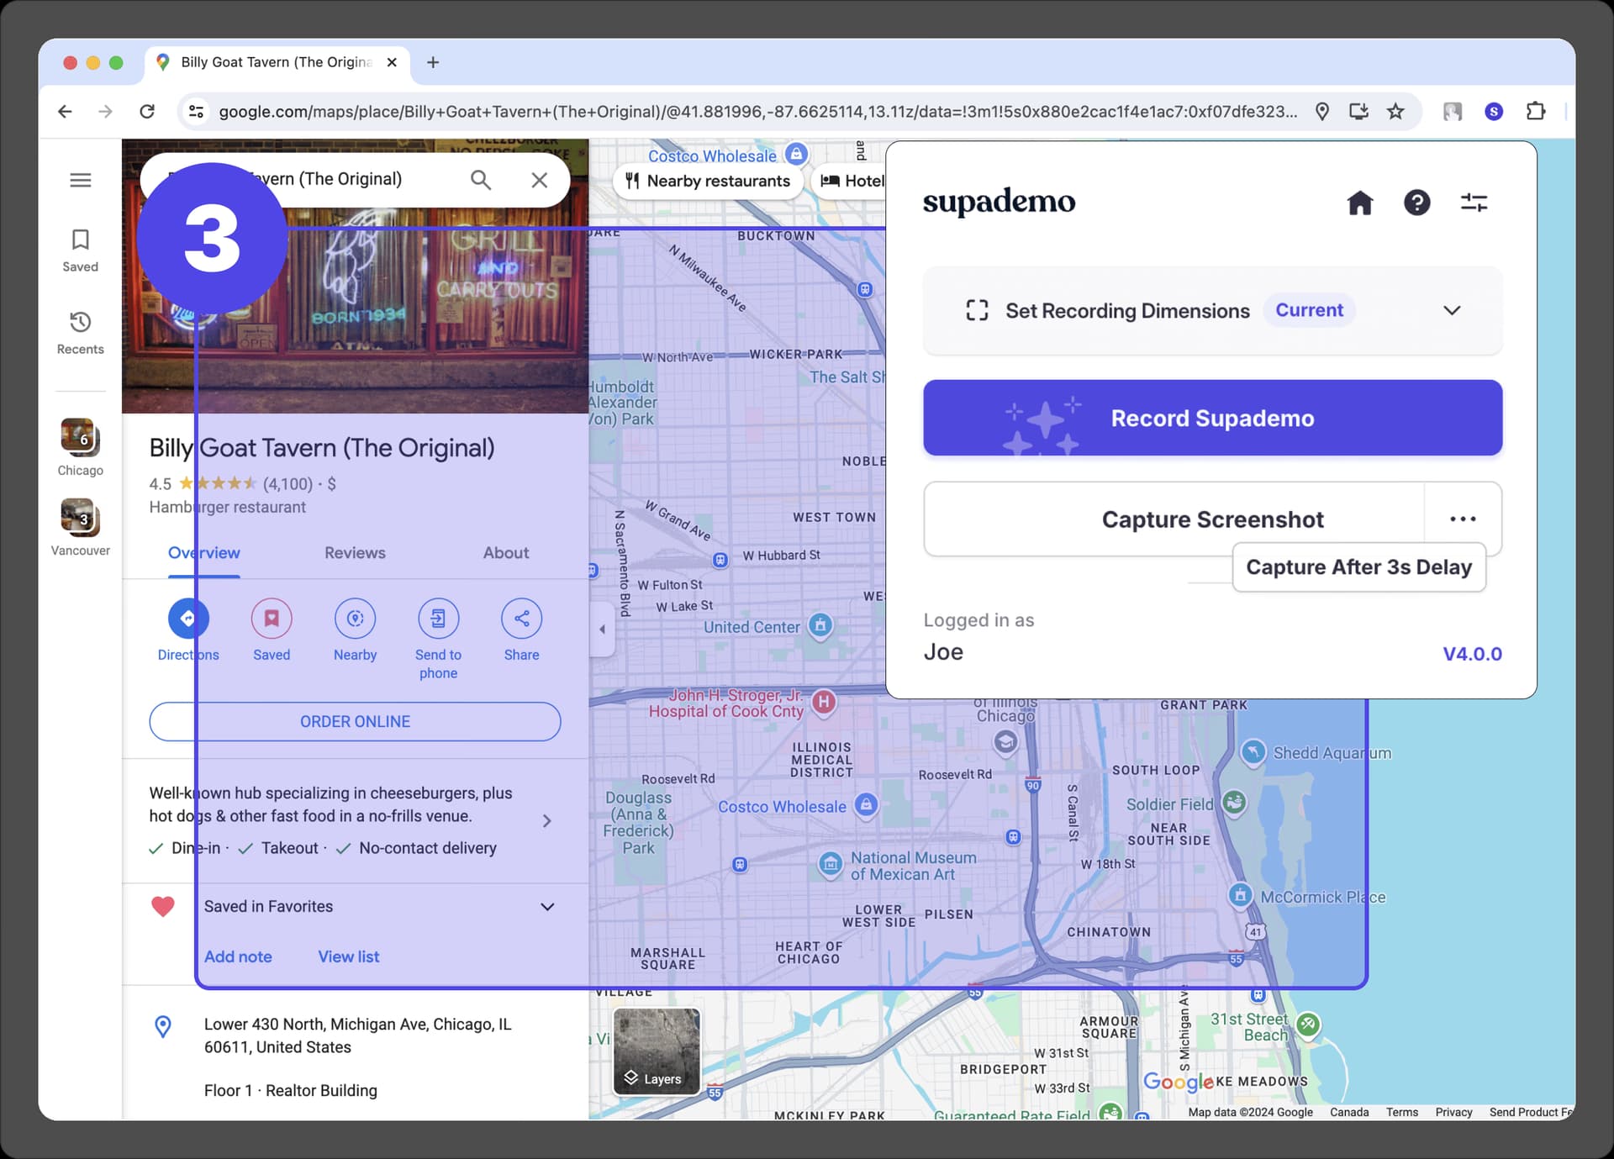Open the Supademo help icon

tap(1417, 203)
